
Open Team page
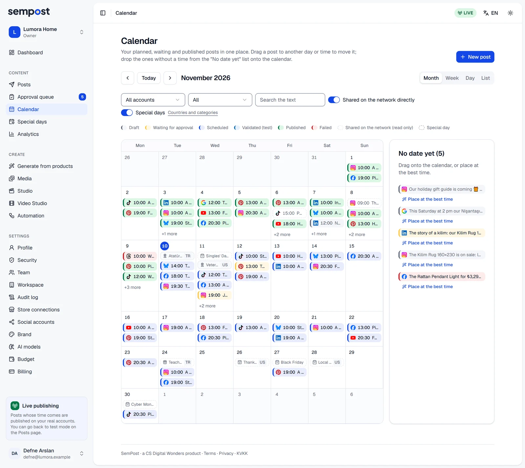pos(47,272)
